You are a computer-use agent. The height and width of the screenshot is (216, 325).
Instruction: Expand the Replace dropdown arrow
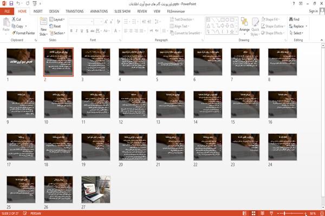pyautogui.click(x=307, y=27)
